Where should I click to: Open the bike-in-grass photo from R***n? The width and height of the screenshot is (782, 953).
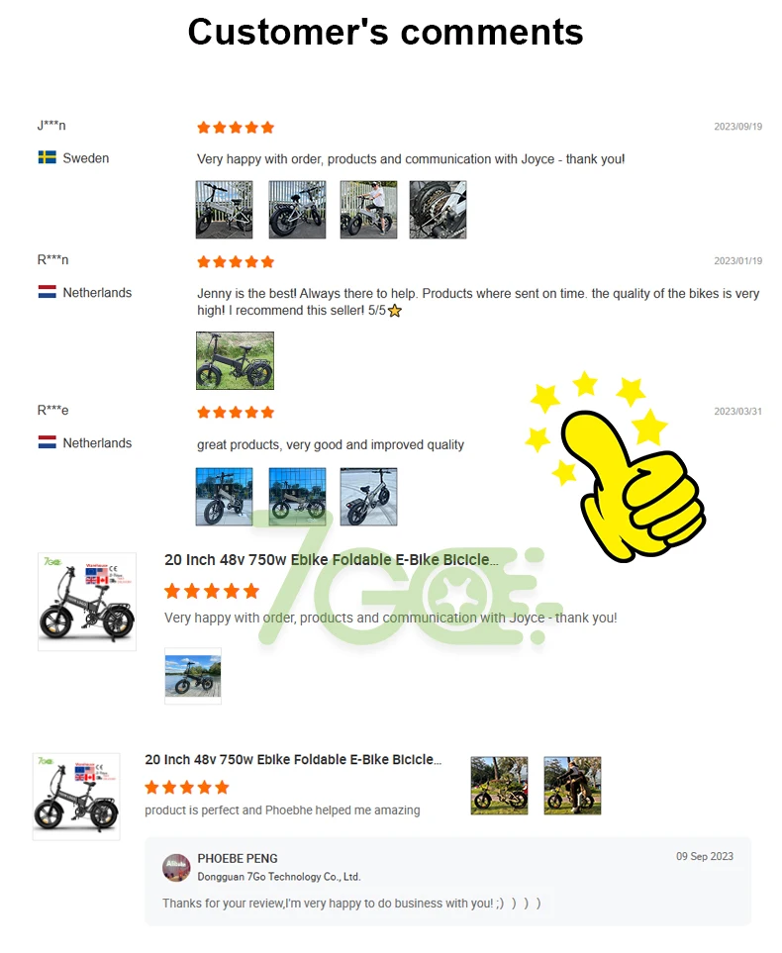coord(235,360)
